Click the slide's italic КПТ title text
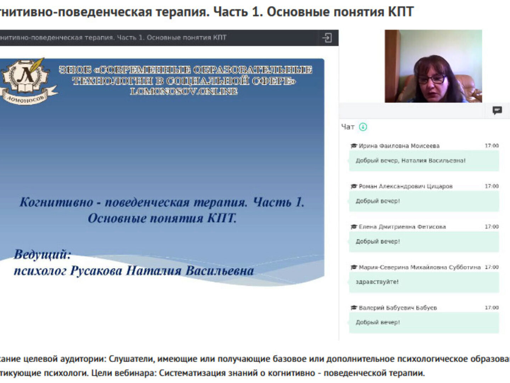The width and height of the screenshot is (510, 383). [x=162, y=210]
